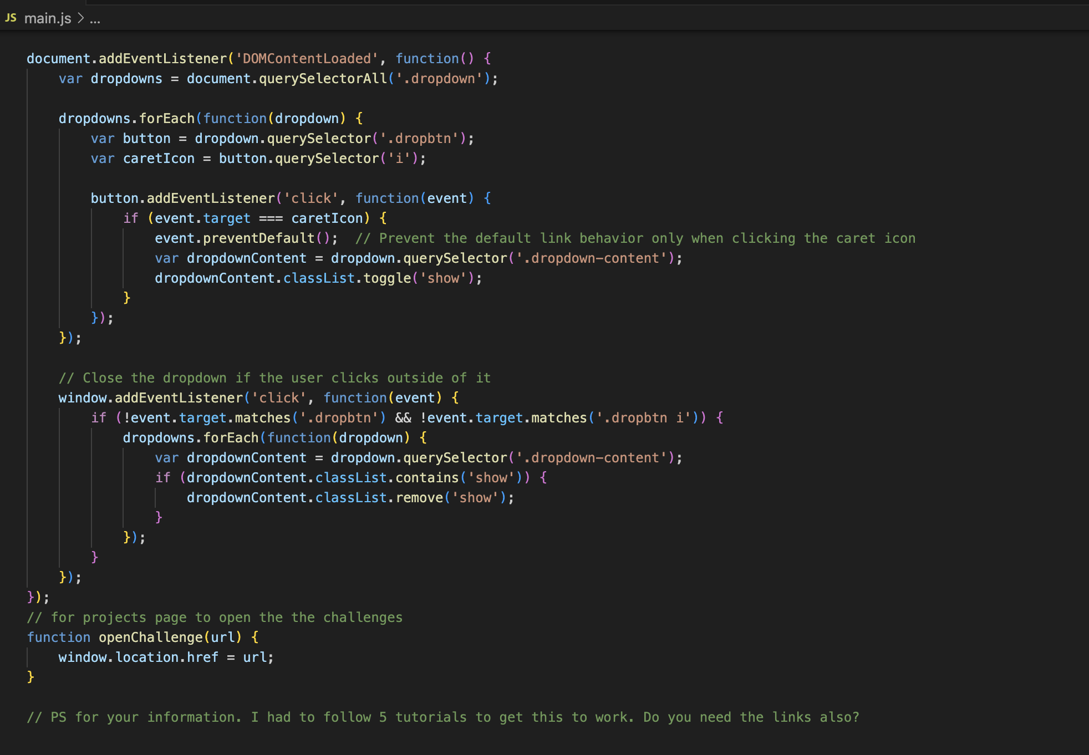
Task: Click the caretIcon variable declaration name
Action: click(x=159, y=158)
